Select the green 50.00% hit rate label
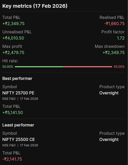 tap(8, 67)
